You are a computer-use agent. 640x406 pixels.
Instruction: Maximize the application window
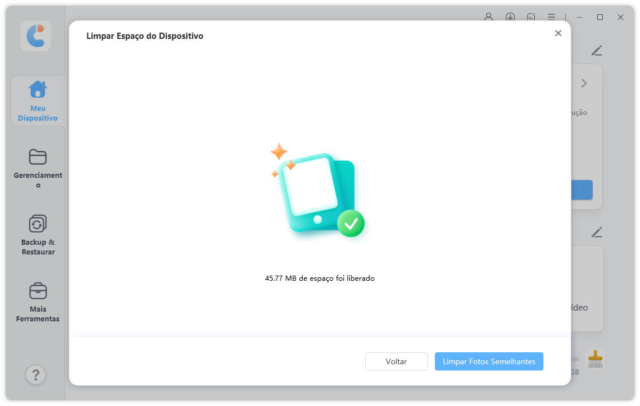600,17
